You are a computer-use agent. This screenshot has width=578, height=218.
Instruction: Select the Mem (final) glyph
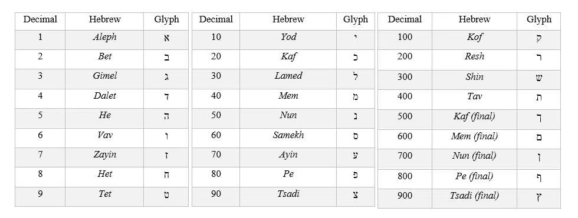pyautogui.click(x=538, y=138)
